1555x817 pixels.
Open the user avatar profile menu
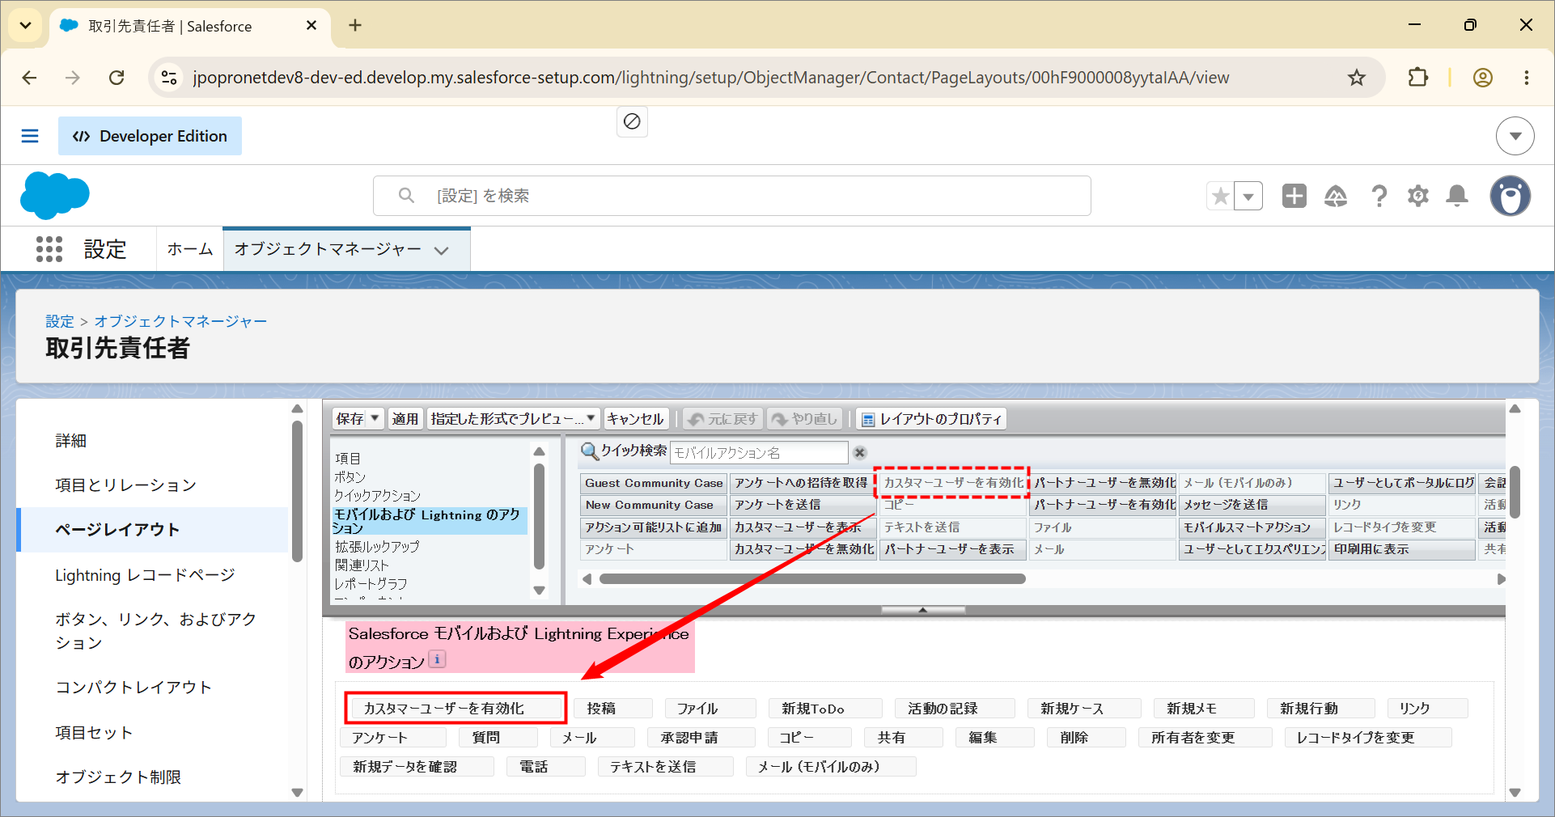1510,196
